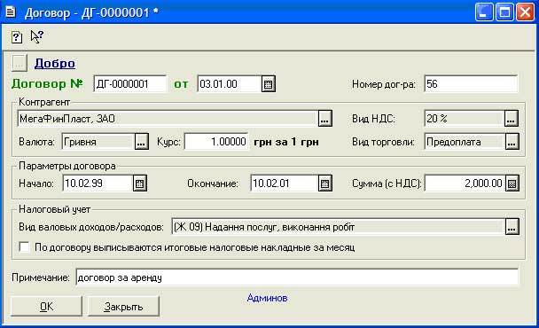Click the Контрагент field МегаФинПласт, ЗАО
This screenshot has width=539, height=328.
click(x=168, y=119)
